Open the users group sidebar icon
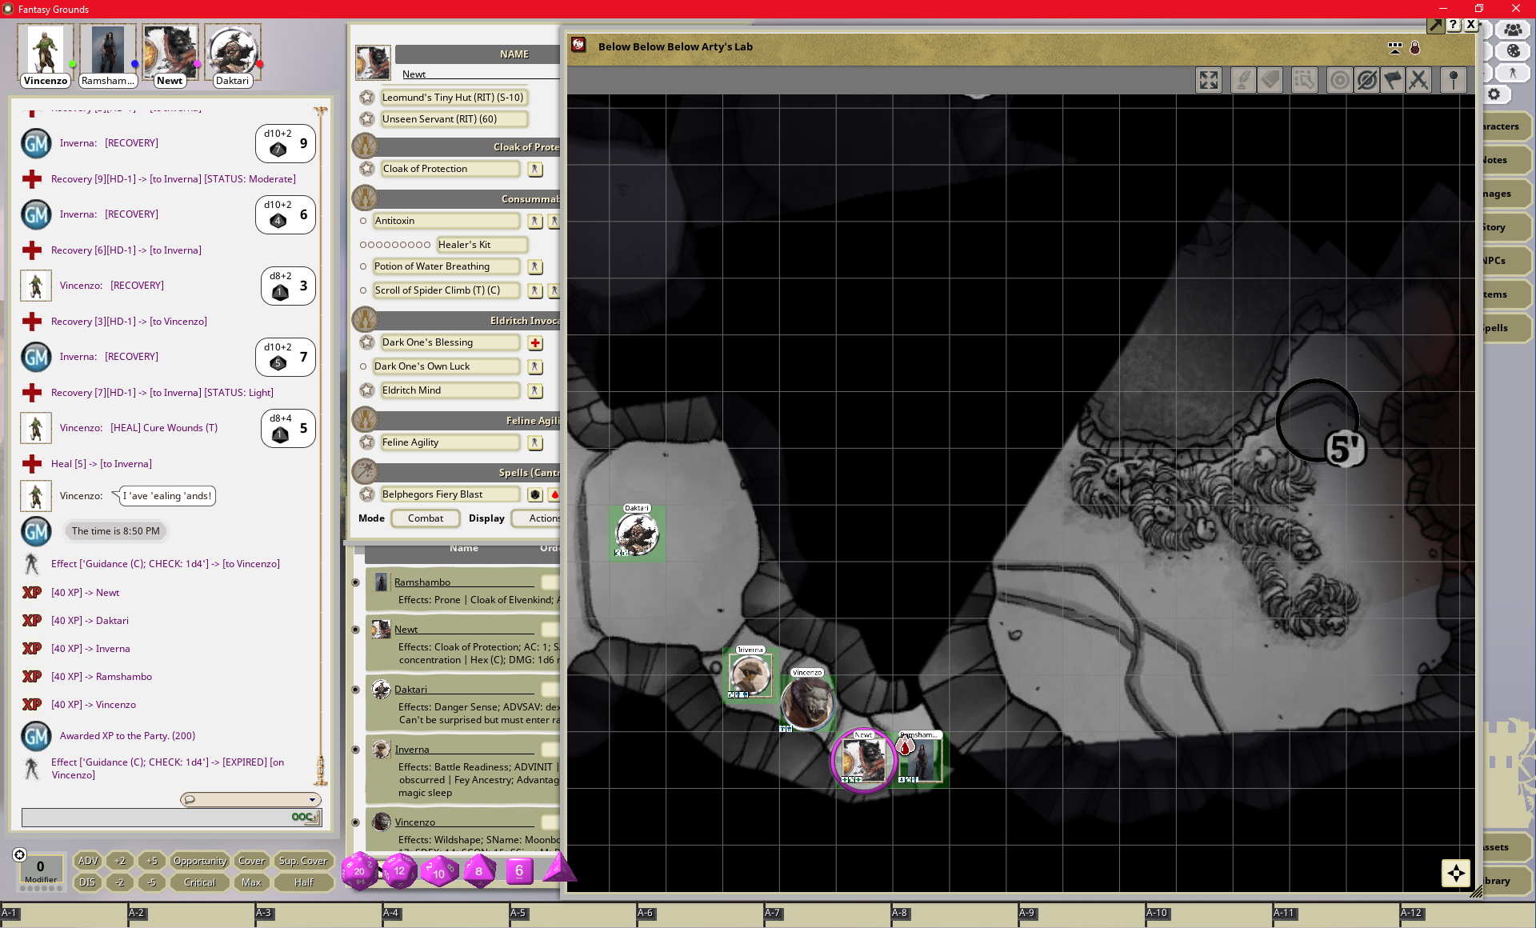The height and width of the screenshot is (928, 1536). (1512, 30)
